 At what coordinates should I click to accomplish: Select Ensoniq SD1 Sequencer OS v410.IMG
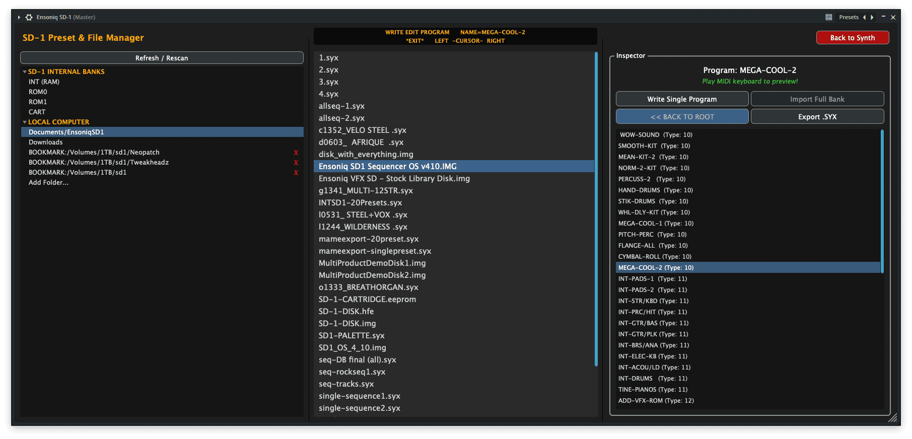click(x=454, y=167)
